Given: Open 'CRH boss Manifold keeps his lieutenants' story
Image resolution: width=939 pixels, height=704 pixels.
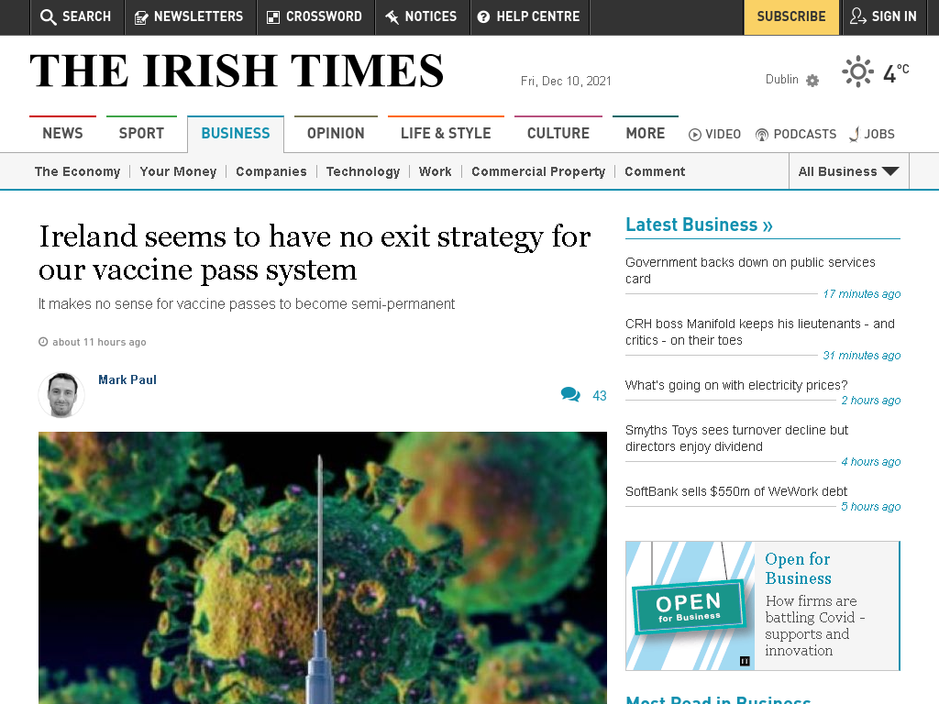Looking at the screenshot, I should 760,332.
